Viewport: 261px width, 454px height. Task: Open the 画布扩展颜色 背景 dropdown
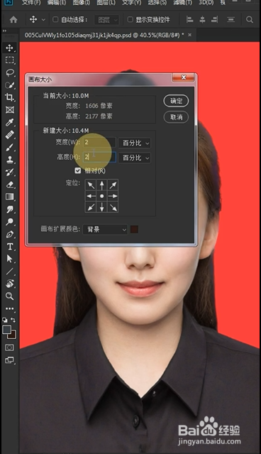pyautogui.click(x=105, y=229)
